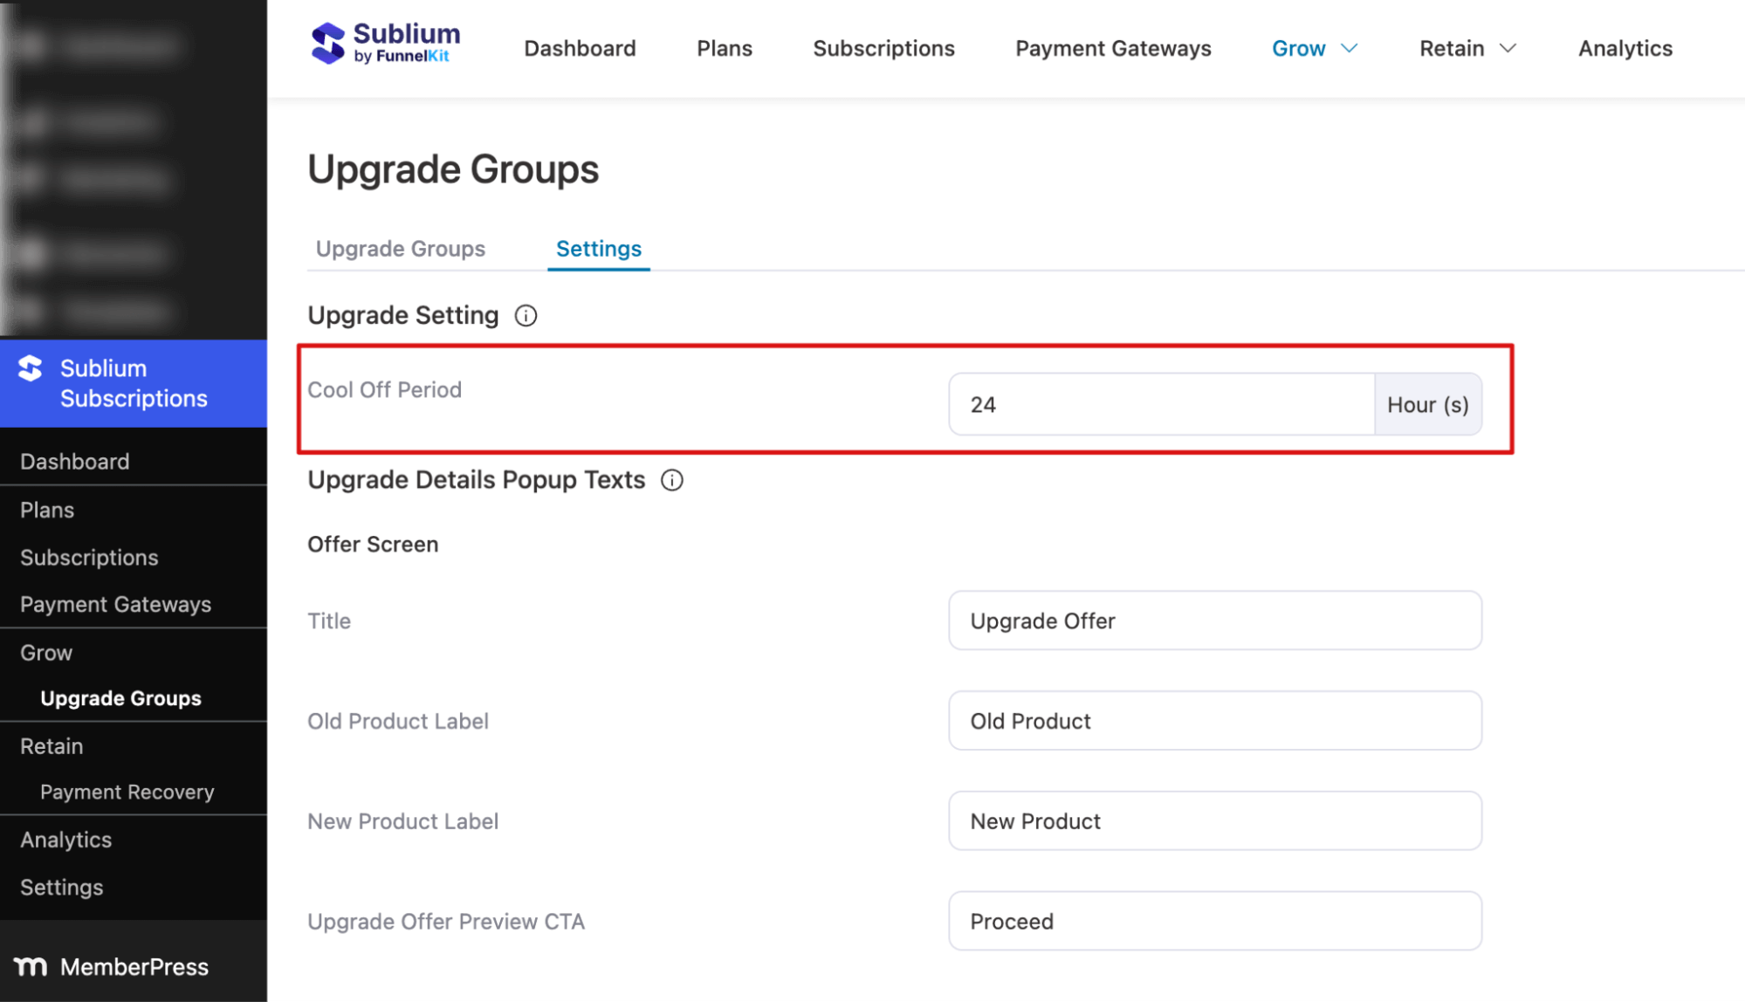Click Settings in the left sidebar menu
1745x1002 pixels.
(x=62, y=888)
